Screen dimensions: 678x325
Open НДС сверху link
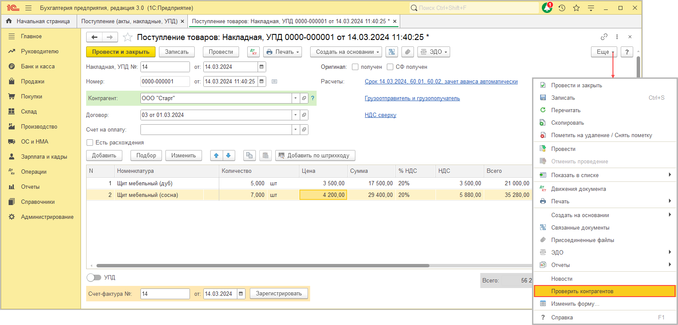pyautogui.click(x=380, y=115)
